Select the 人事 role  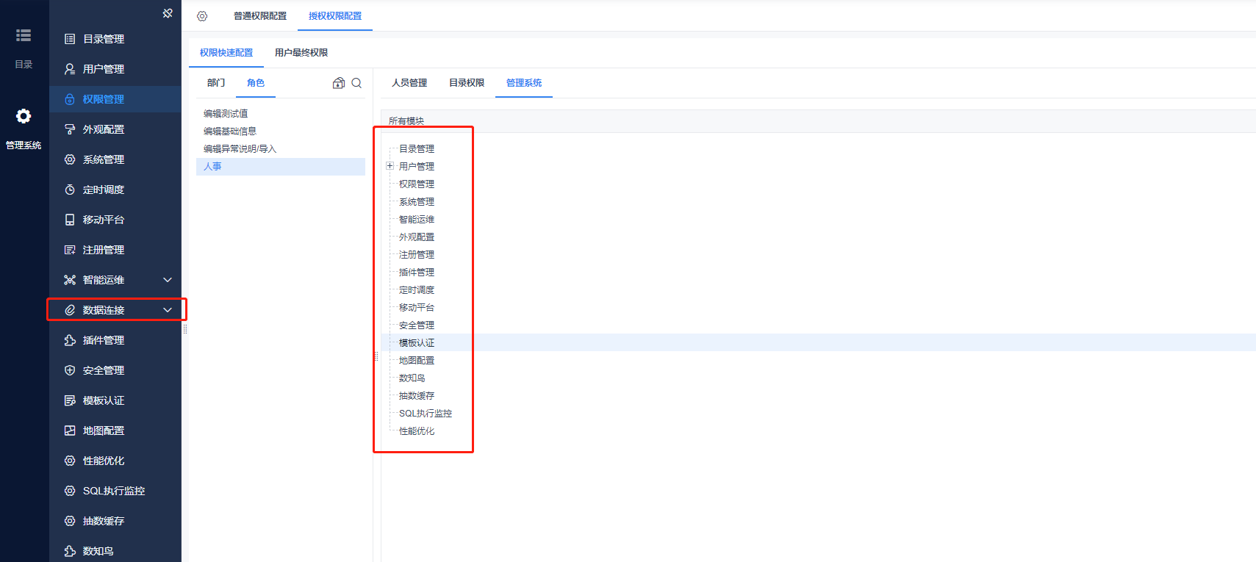click(x=281, y=167)
